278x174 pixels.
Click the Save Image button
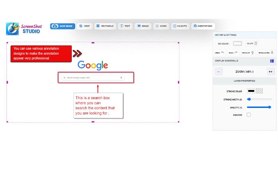pyautogui.click(x=63, y=26)
